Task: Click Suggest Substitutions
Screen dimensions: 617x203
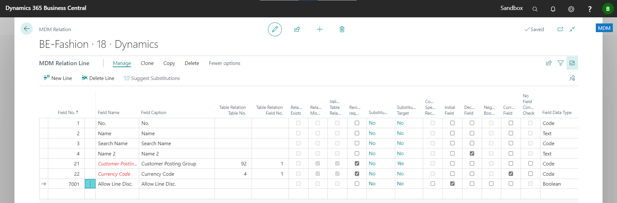Action: [152, 78]
